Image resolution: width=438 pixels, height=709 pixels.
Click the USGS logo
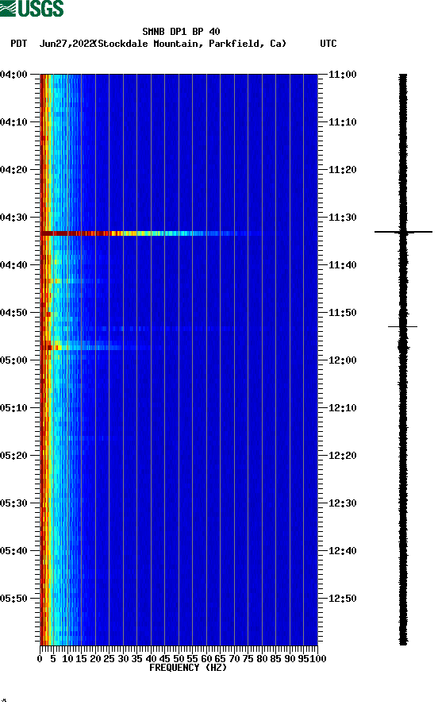coord(32,8)
